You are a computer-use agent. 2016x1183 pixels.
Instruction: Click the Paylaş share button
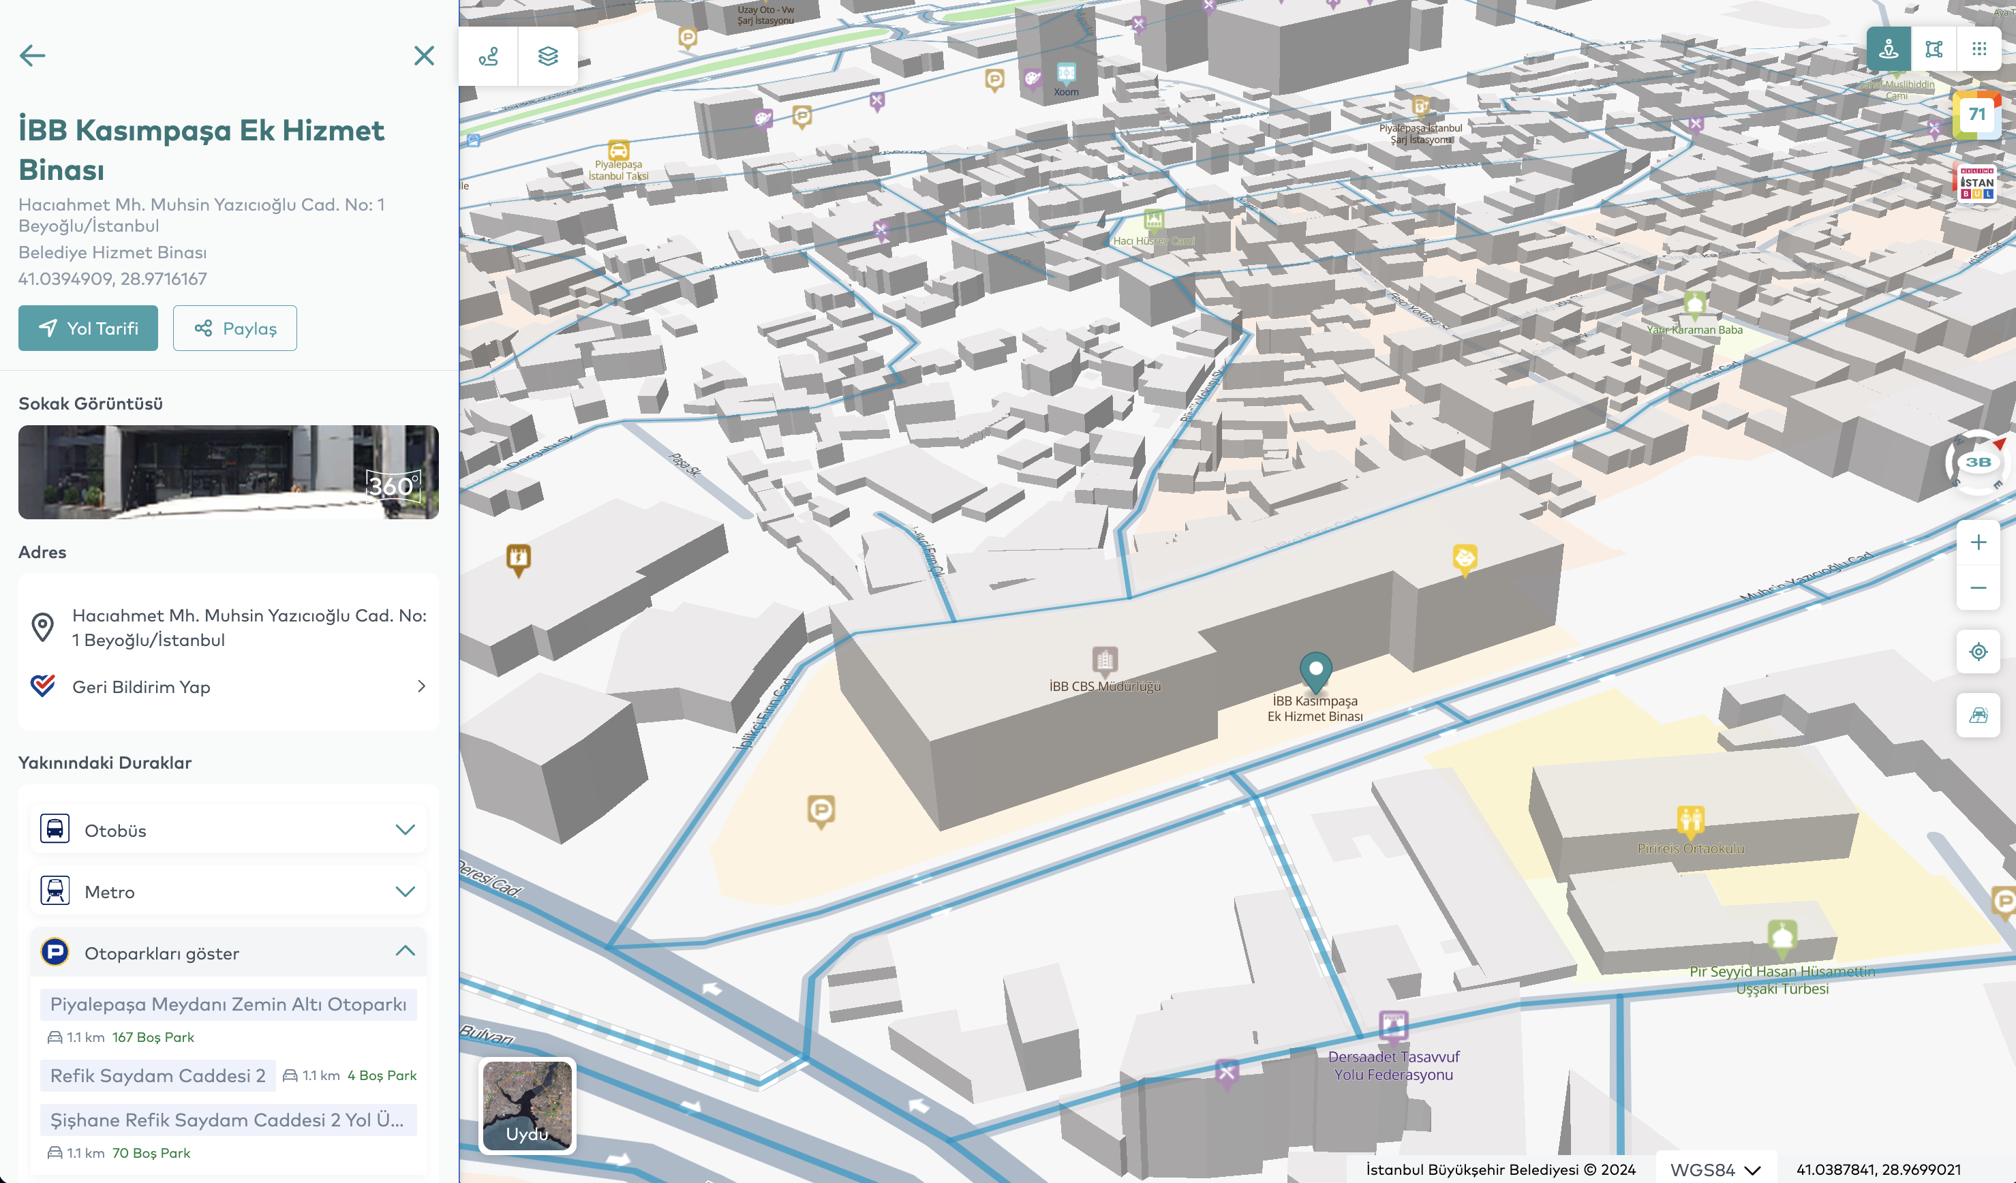point(234,328)
